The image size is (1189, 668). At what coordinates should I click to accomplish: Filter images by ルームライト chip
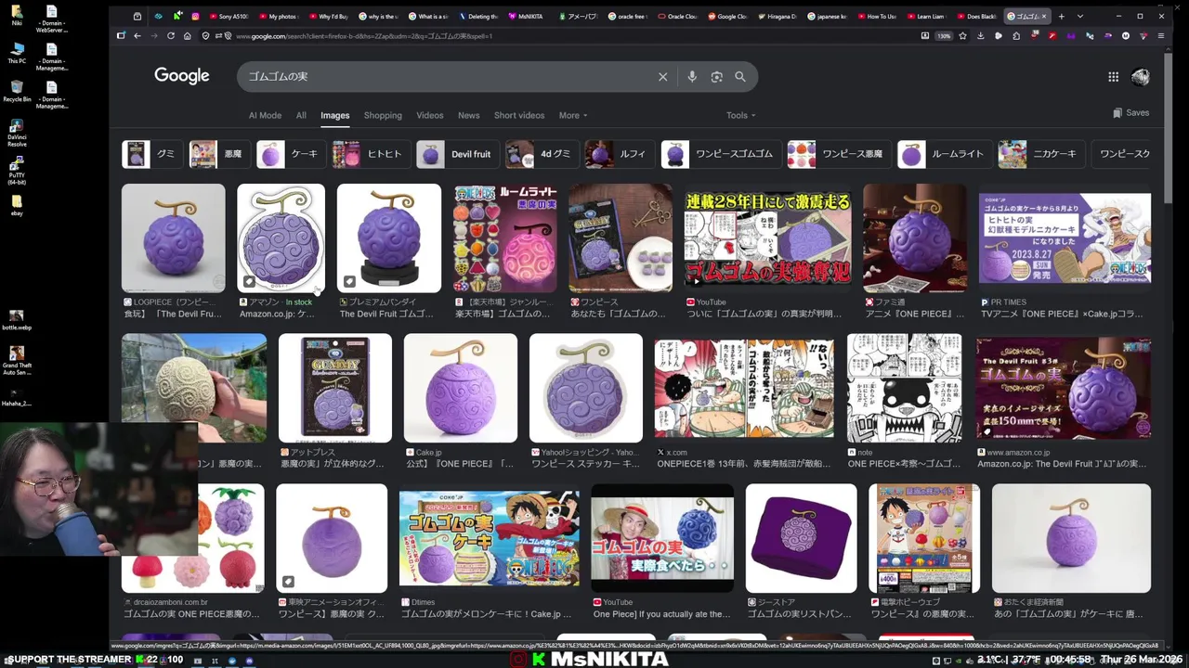944,154
